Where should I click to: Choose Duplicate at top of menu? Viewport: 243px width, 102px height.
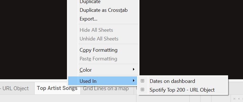[90, 2]
